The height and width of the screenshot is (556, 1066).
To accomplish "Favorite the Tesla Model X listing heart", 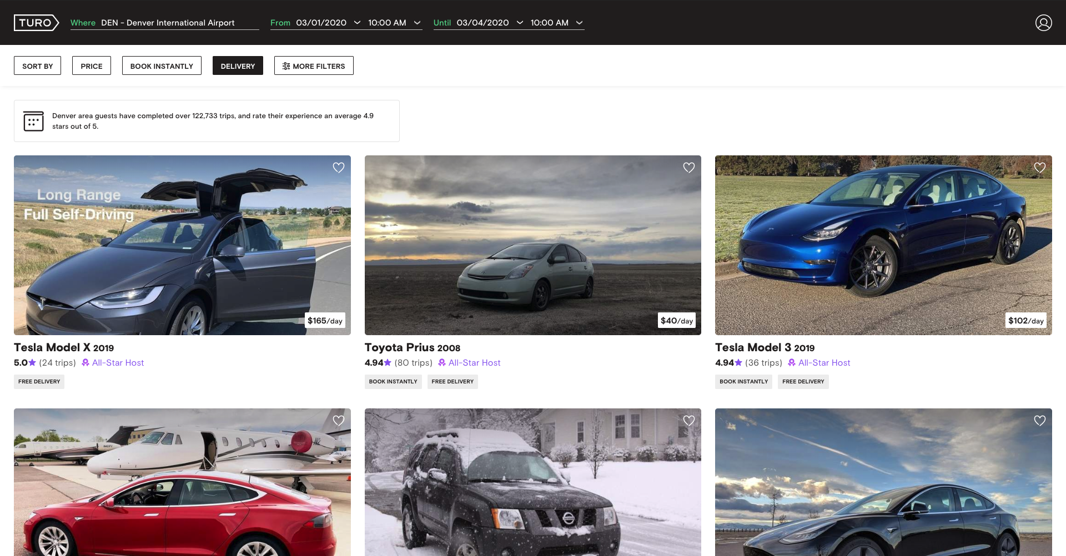I will pyautogui.click(x=338, y=168).
